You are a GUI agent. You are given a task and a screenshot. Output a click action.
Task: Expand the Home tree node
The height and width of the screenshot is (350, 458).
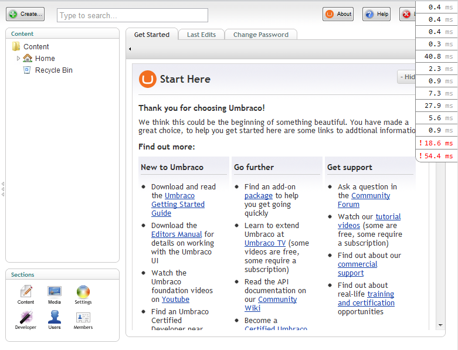(x=18, y=59)
